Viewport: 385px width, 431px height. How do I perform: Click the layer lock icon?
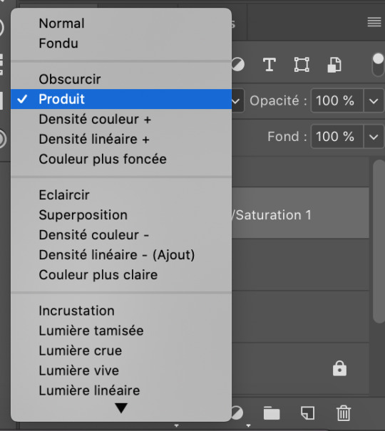[339, 368]
